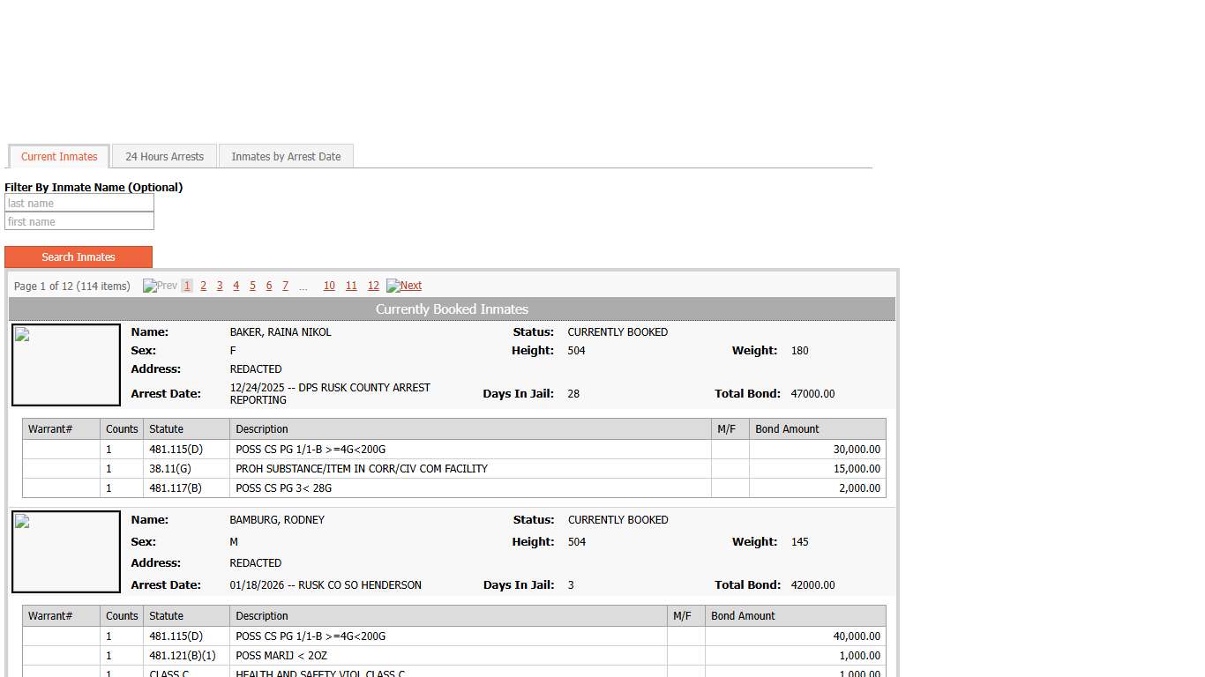Click the Prev page arrow icon

click(x=150, y=286)
